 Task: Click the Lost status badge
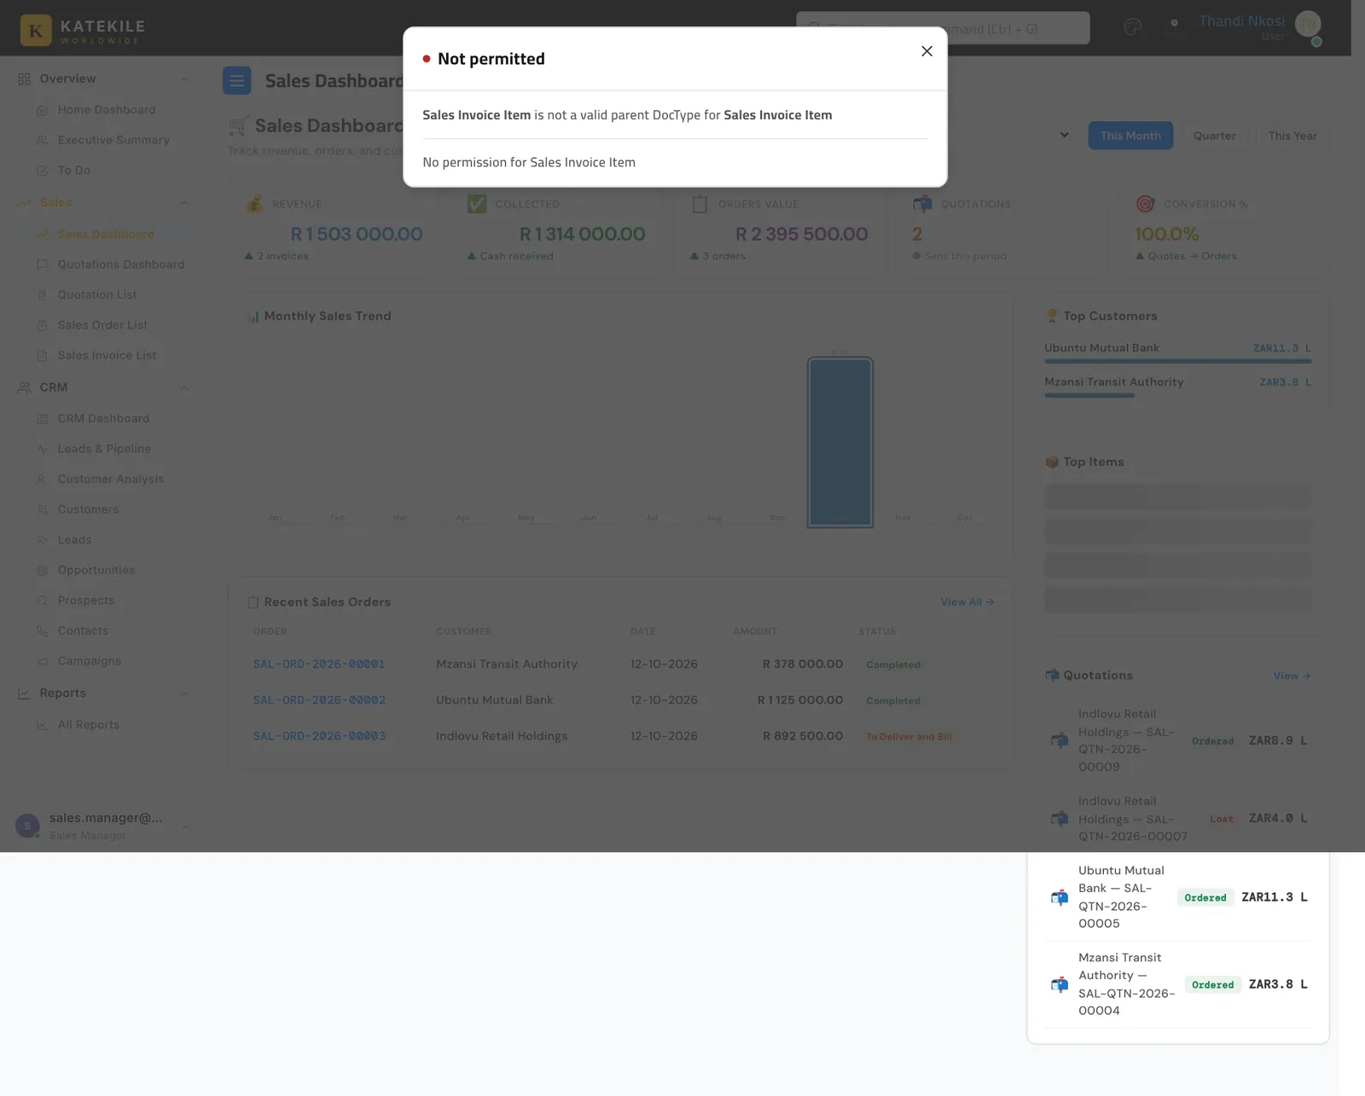[1222, 819]
